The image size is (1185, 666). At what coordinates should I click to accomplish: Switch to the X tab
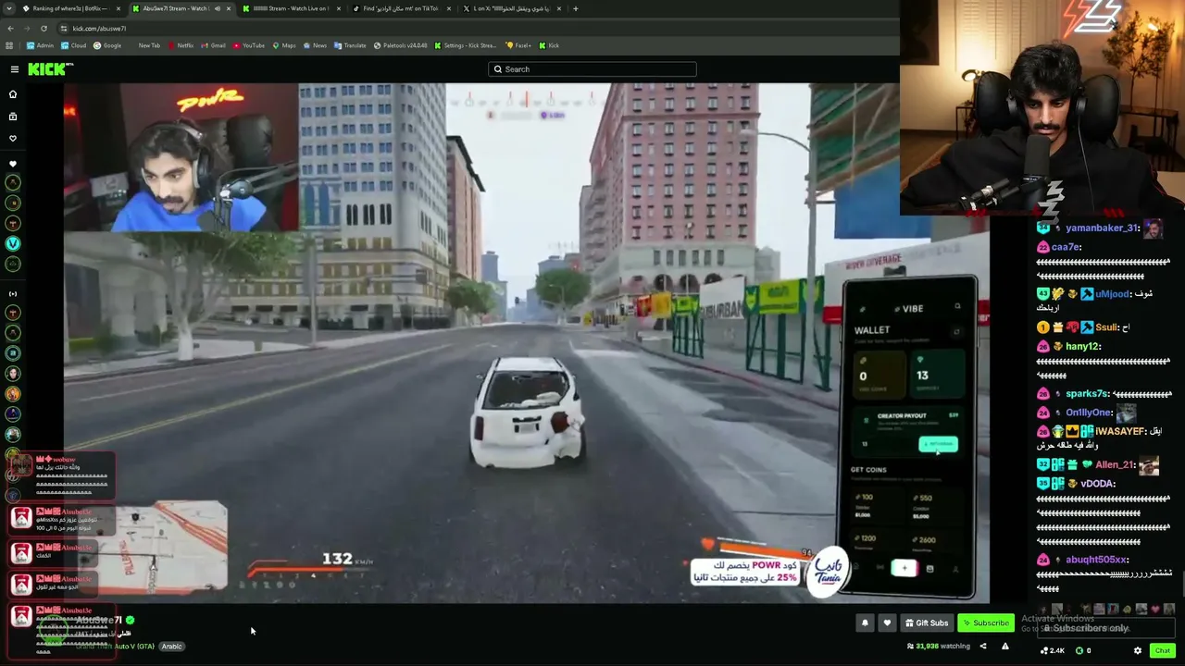click(x=511, y=8)
